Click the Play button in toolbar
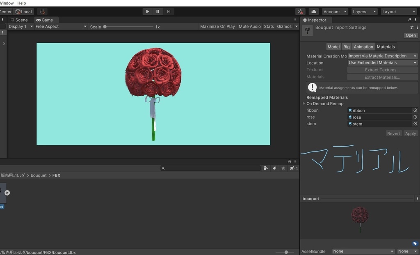The image size is (420, 255). pyautogui.click(x=148, y=11)
